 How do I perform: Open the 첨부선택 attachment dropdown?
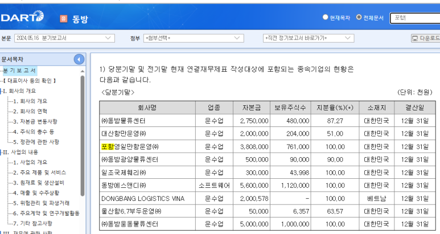click(x=194, y=38)
